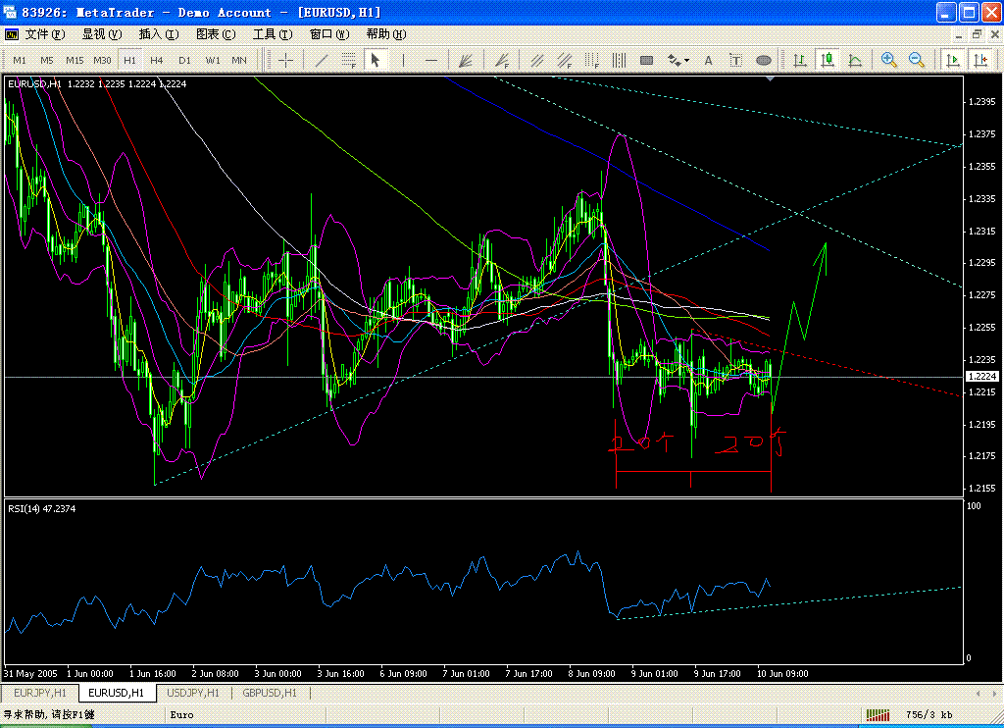Image resolution: width=1004 pixels, height=728 pixels.
Task: Select the vertical line tool
Action: point(403,60)
